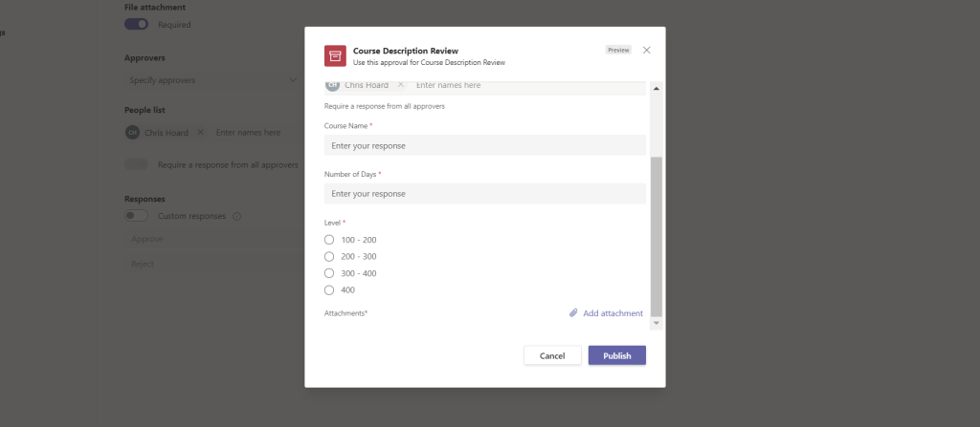Screen dimensions: 980x427
Task: Toggle the File attachment Required switch
Action: coord(137,25)
